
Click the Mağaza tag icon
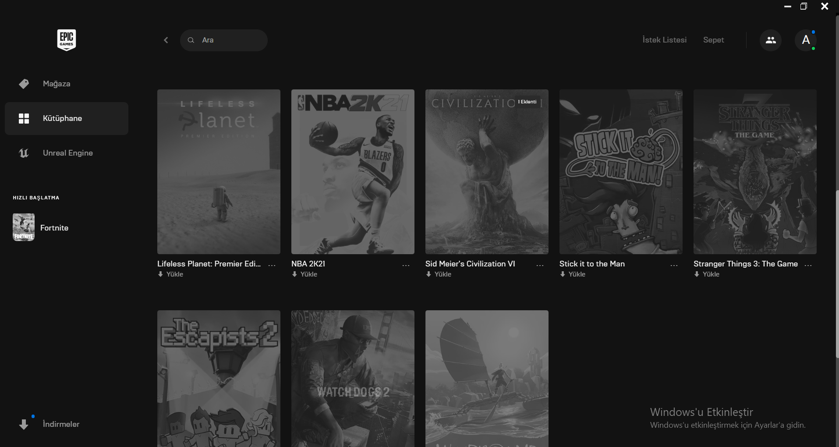24,84
